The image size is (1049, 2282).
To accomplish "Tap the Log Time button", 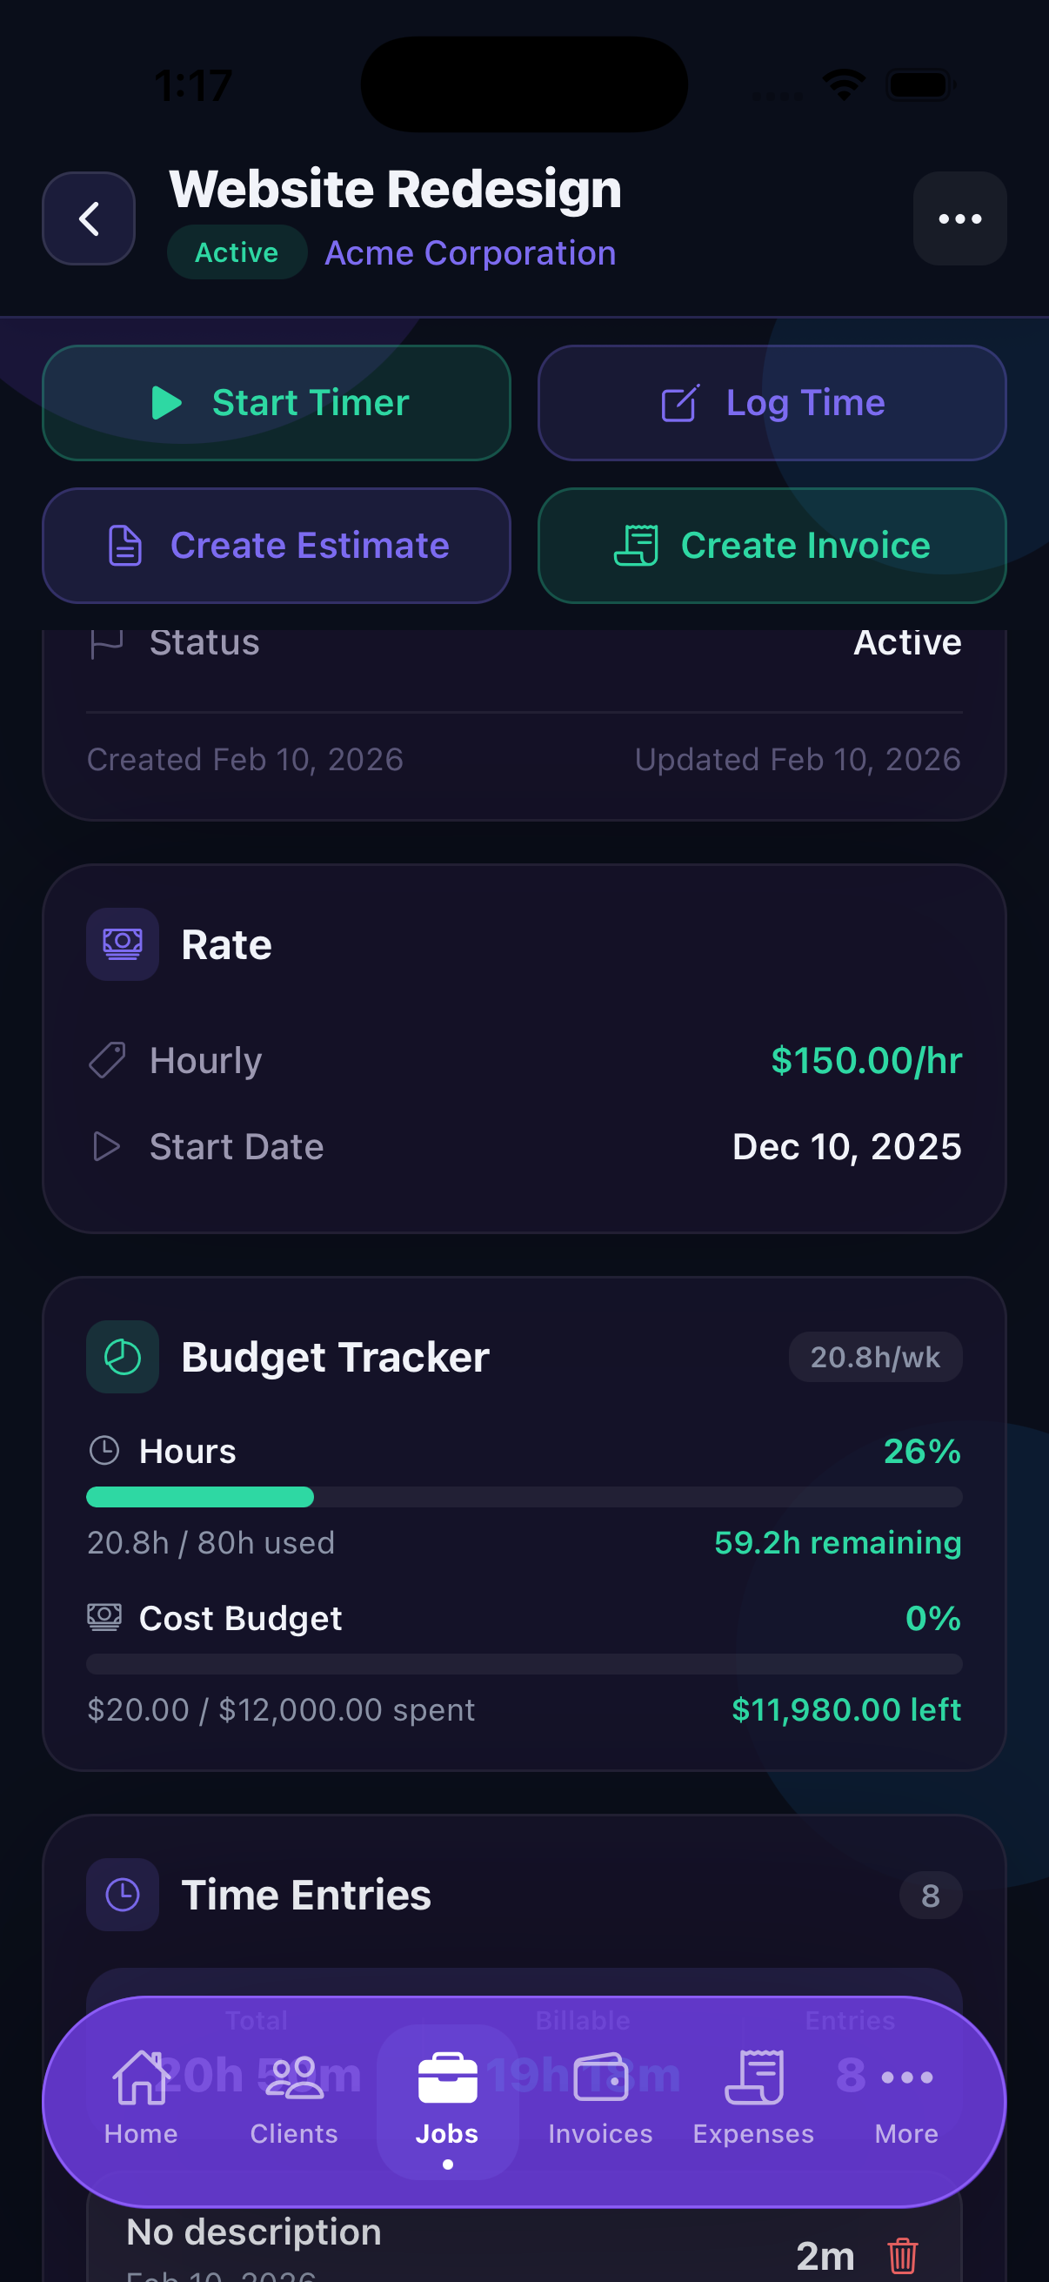I will [x=772, y=403].
